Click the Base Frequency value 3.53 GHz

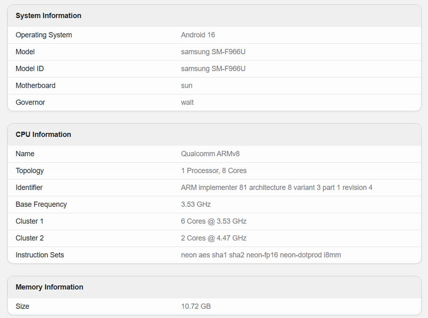pyautogui.click(x=196, y=204)
